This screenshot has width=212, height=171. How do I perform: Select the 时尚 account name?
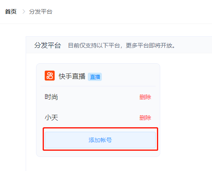[51, 97]
